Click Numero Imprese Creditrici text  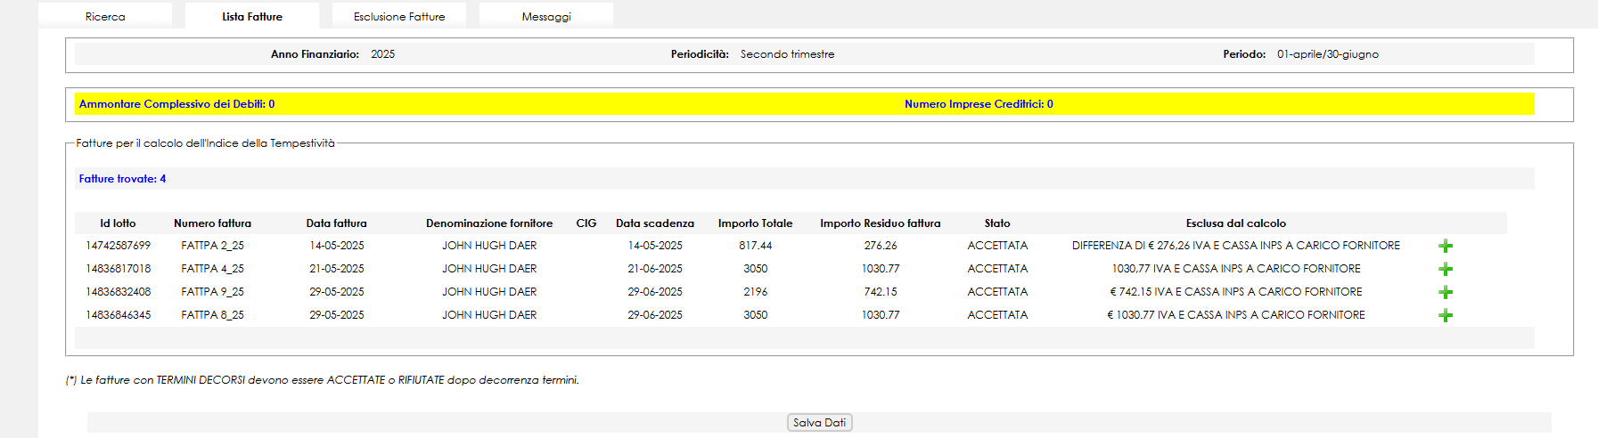tap(979, 104)
